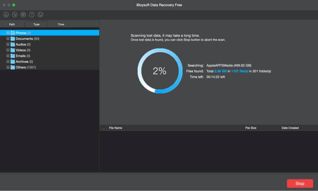Open the shopping cart purchase icon

(x=40, y=15)
